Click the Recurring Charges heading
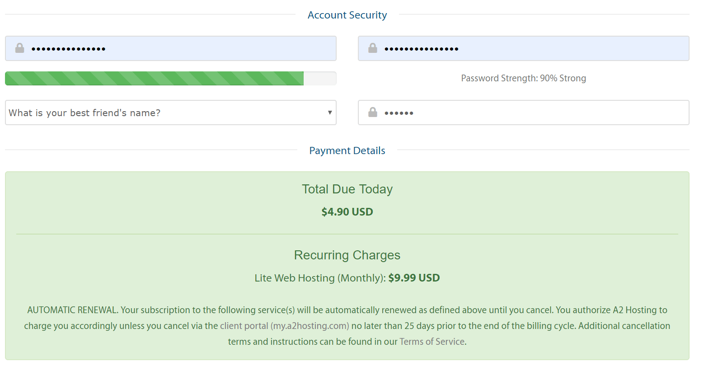The height and width of the screenshot is (371, 704). (x=347, y=255)
